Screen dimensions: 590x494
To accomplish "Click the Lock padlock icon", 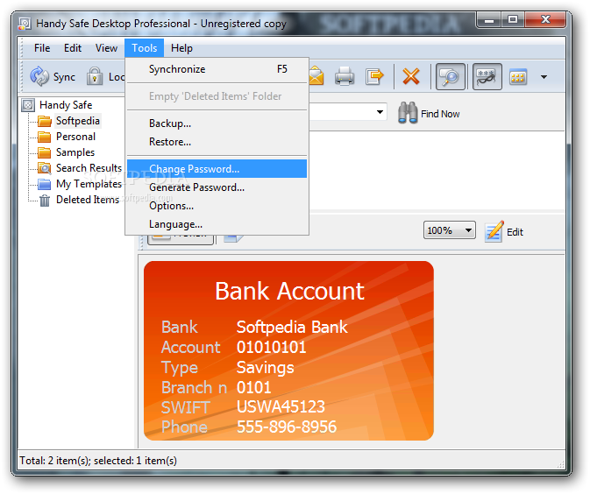I will point(95,77).
